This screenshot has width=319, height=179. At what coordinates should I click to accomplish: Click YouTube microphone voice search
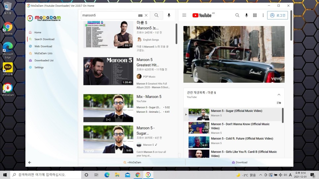[x=246, y=15]
